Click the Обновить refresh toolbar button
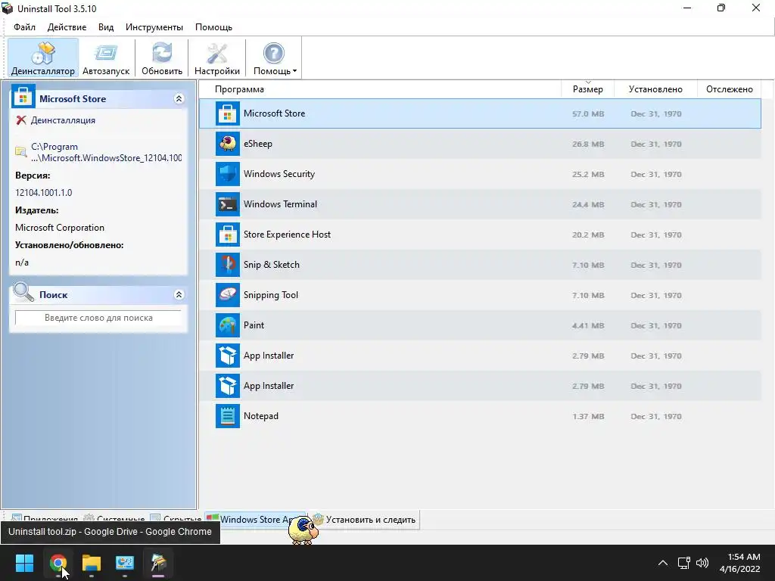The width and height of the screenshot is (775, 581). coord(162,58)
